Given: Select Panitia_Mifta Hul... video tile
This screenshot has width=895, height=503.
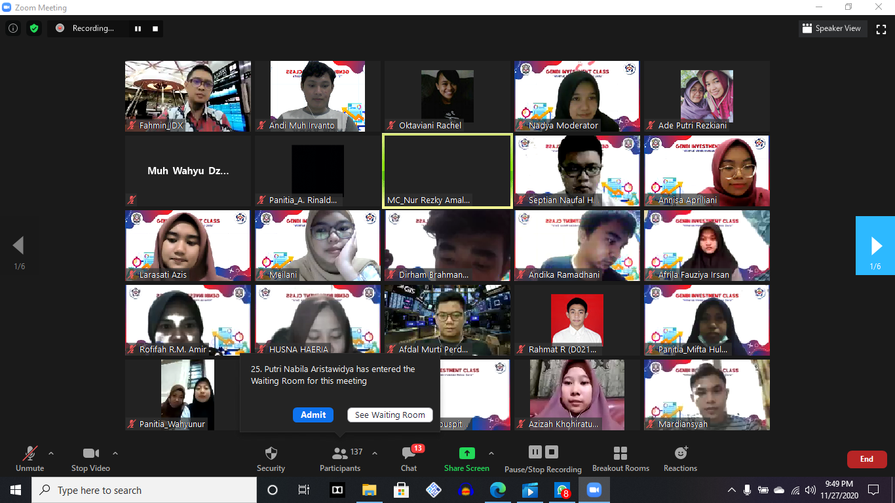Looking at the screenshot, I should tap(707, 320).
